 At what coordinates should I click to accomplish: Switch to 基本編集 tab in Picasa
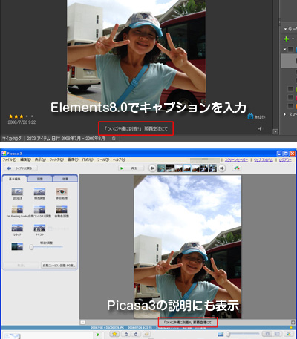point(15,179)
